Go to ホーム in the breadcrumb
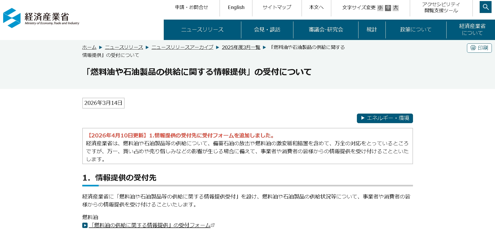This screenshot has width=495, height=233. pos(89,47)
